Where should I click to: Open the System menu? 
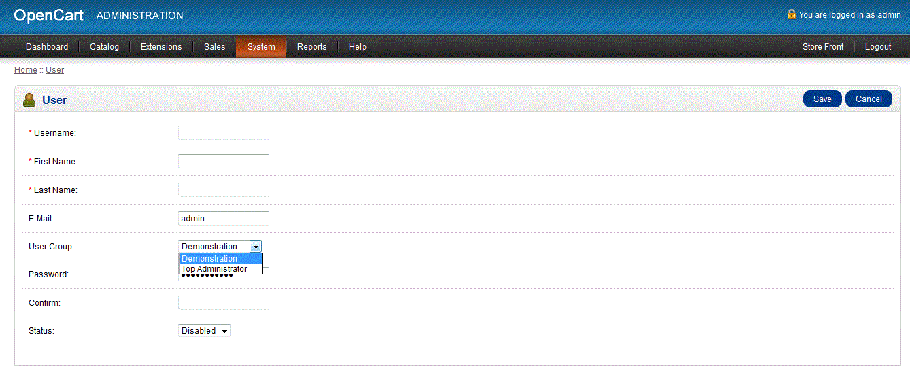click(x=261, y=47)
